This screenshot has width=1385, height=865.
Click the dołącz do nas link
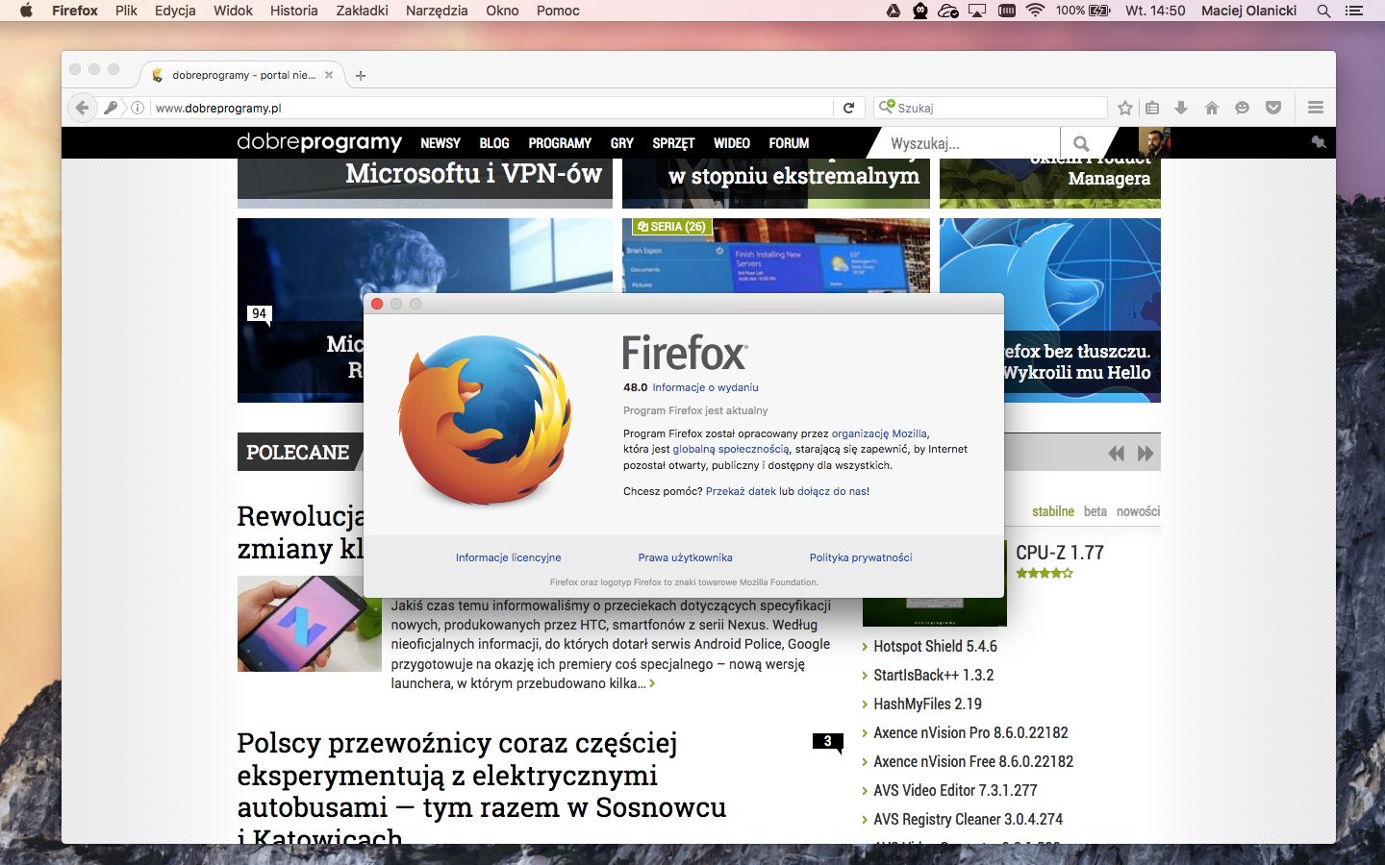tap(831, 491)
